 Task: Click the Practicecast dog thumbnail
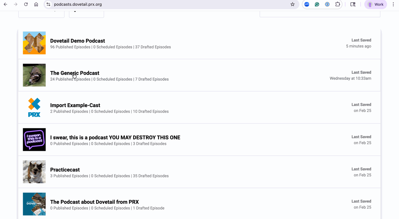click(34, 172)
